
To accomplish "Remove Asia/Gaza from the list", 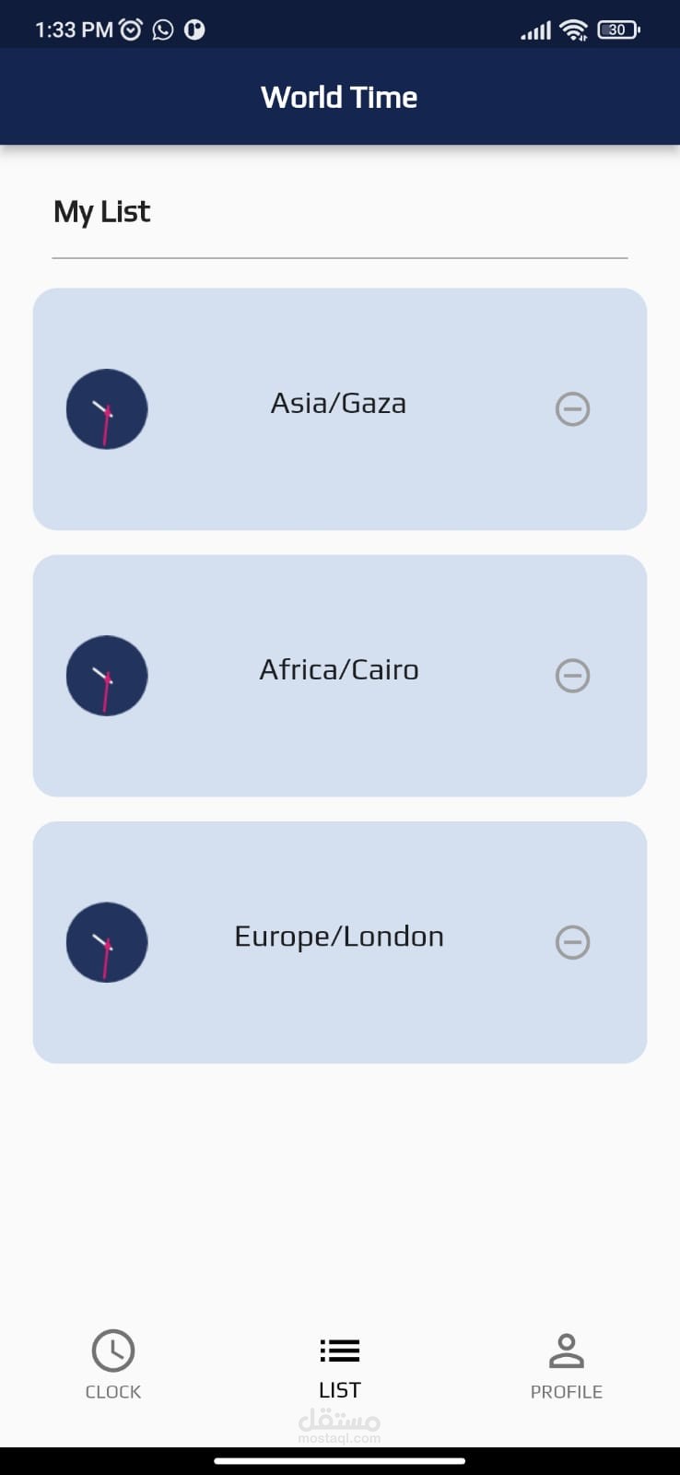I will tap(572, 408).
